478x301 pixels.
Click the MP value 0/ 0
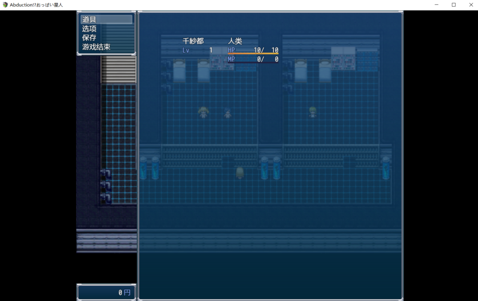click(x=267, y=59)
